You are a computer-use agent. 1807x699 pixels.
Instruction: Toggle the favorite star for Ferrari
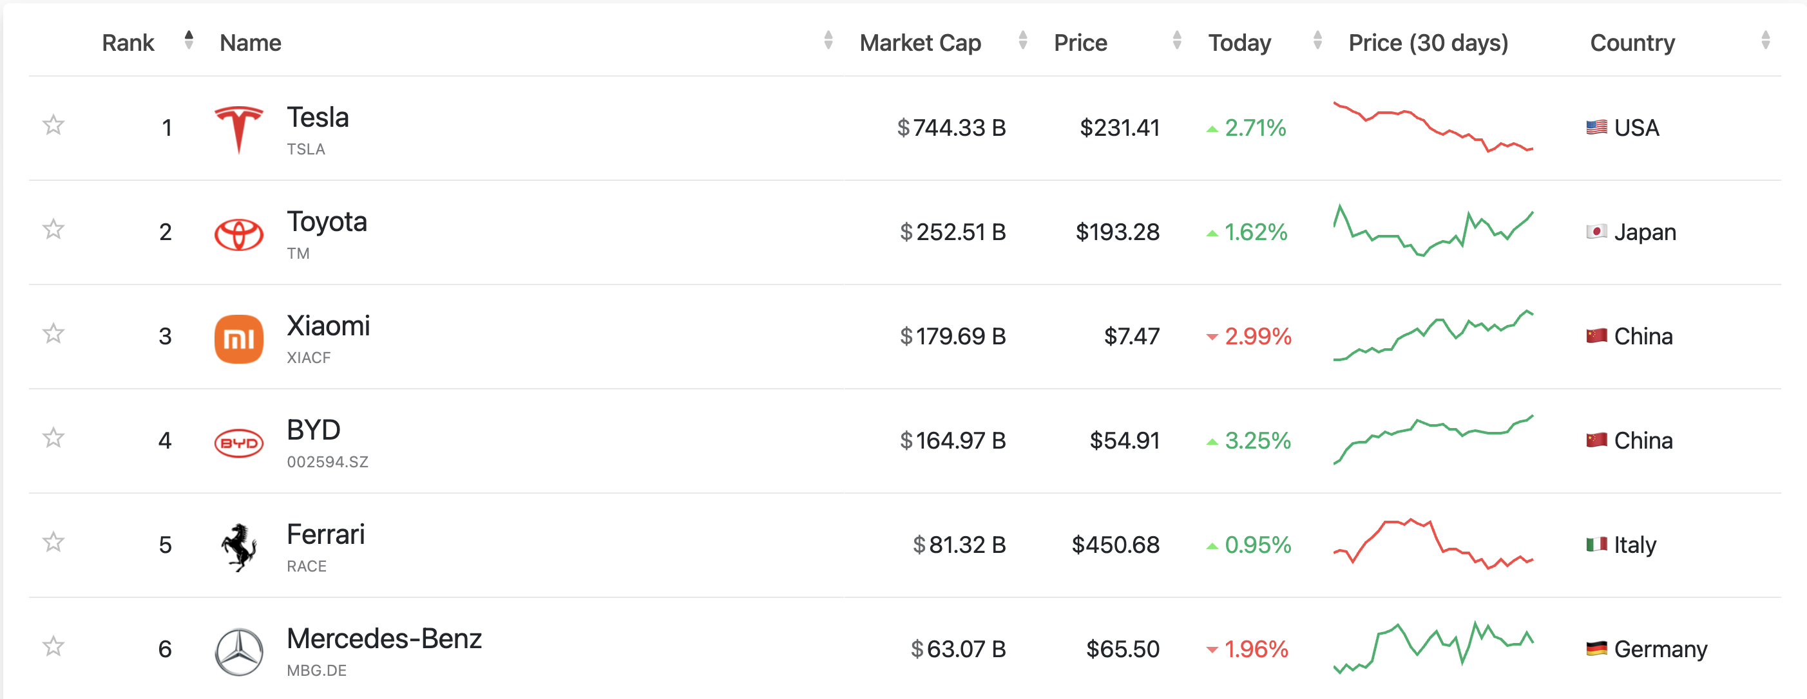(x=53, y=542)
